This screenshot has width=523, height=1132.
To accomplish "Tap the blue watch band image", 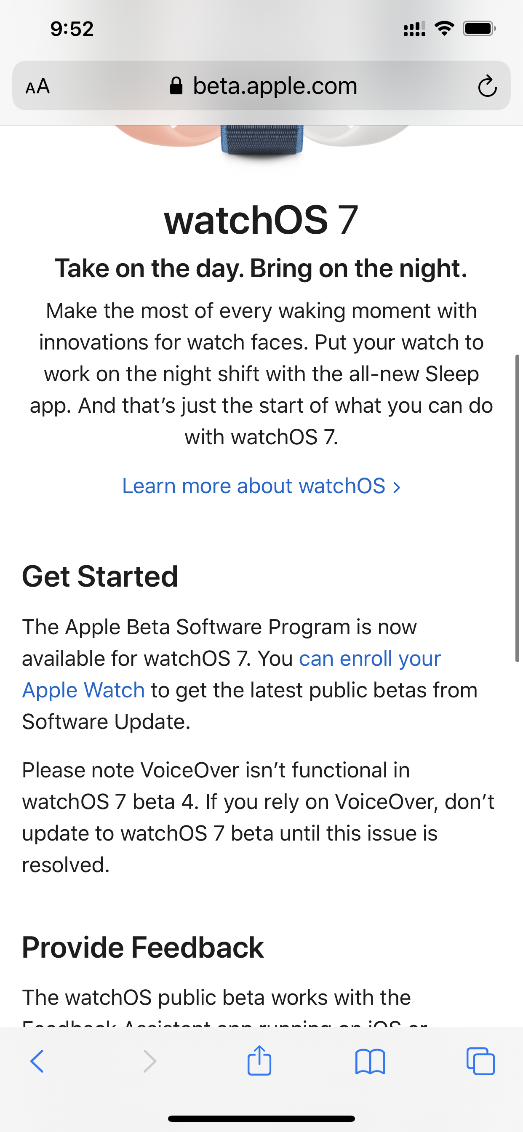I will (262, 140).
